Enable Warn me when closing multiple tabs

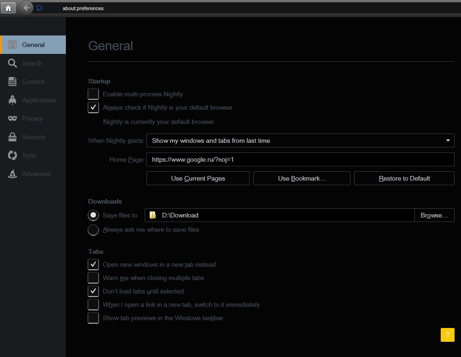[93, 278]
